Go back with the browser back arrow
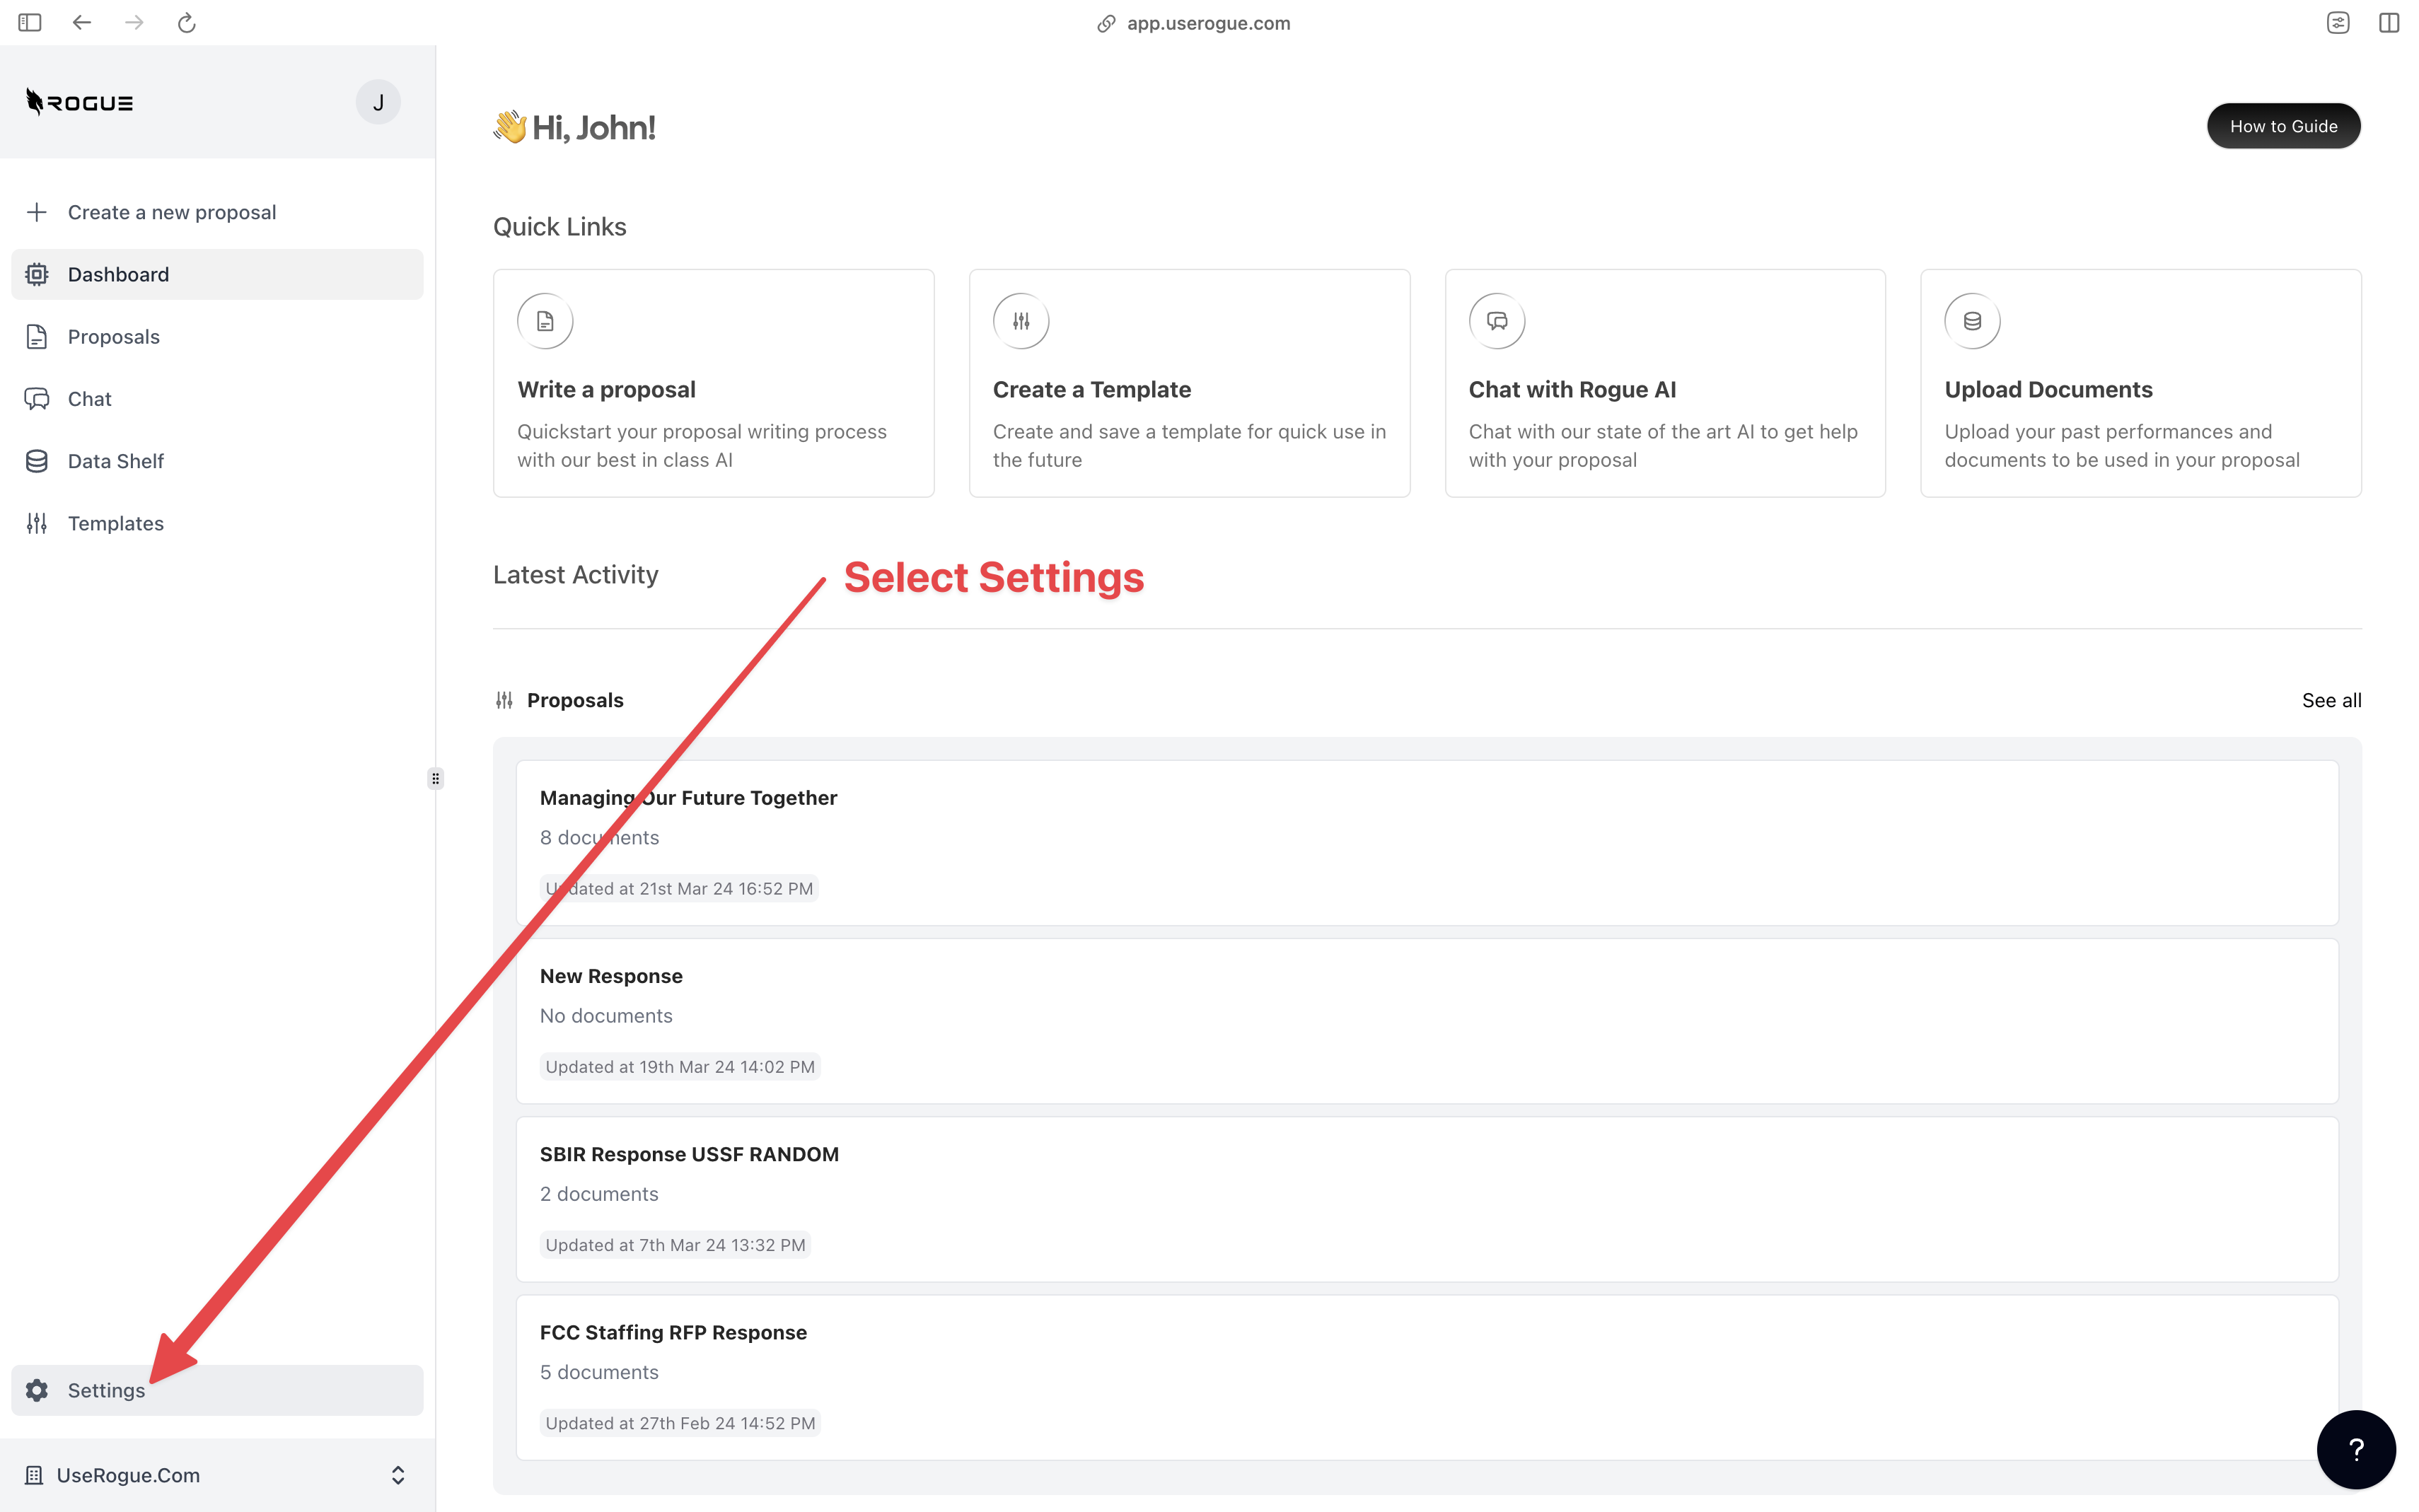 [x=82, y=23]
